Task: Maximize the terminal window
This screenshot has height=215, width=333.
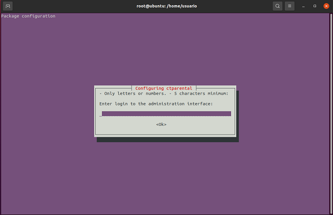Action: coord(315,6)
